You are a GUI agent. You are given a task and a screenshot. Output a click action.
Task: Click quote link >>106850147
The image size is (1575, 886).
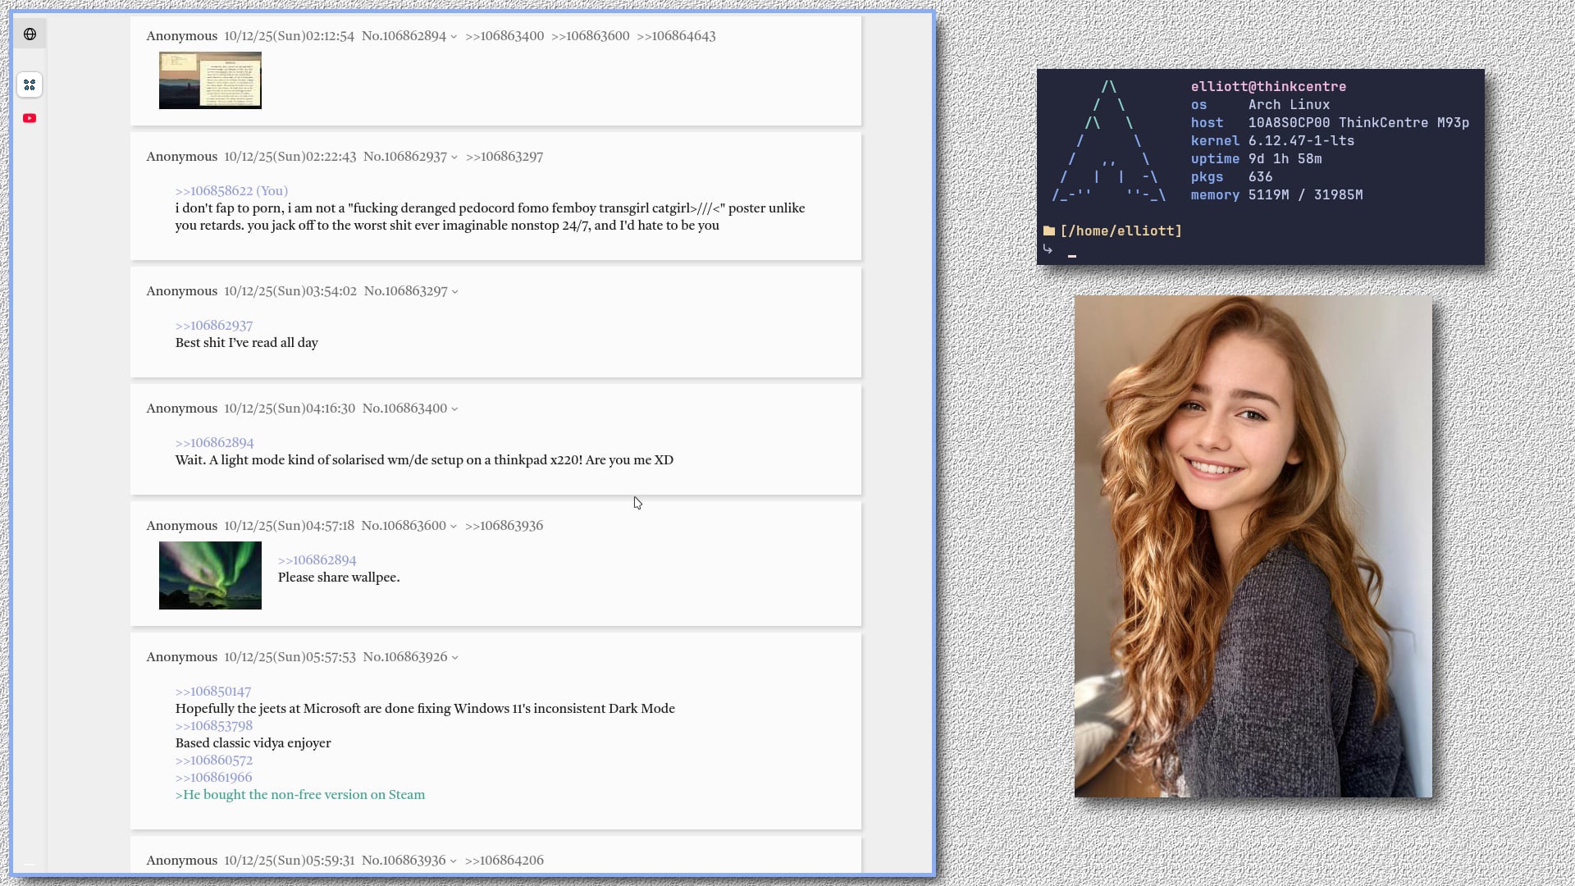[x=213, y=692]
